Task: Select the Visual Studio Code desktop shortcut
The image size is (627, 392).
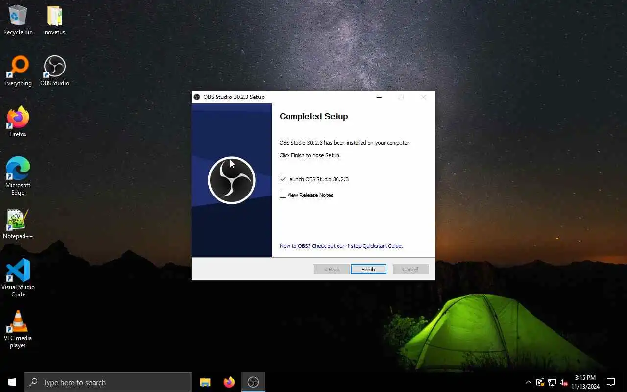Action: (18, 278)
